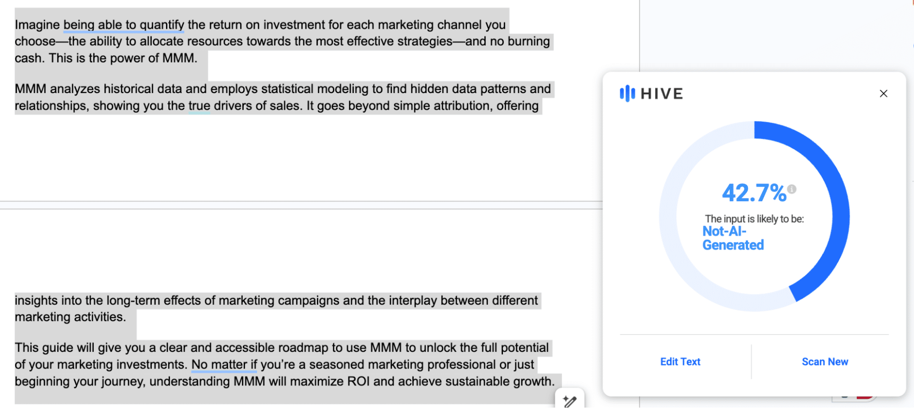This screenshot has height=408, width=914.
Task: Click the 42.7% score text
Action: (x=754, y=193)
